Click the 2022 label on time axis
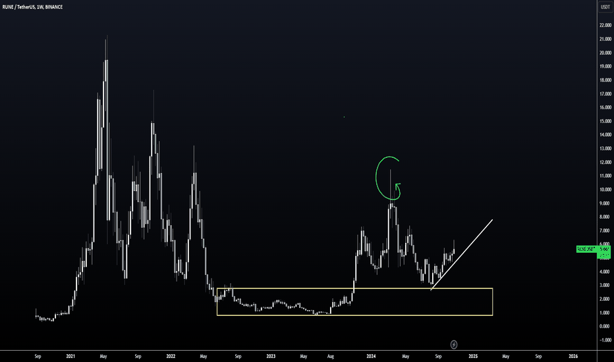This screenshot has height=362, width=614. 171,356
